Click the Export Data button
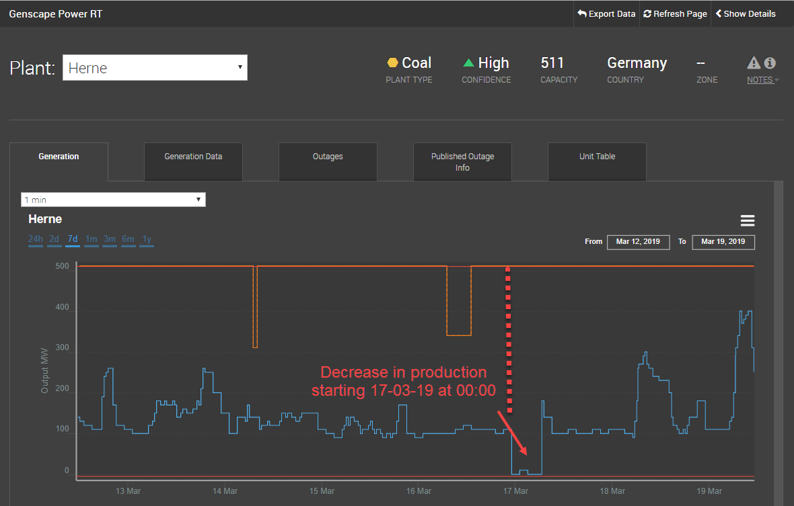 [x=606, y=13]
